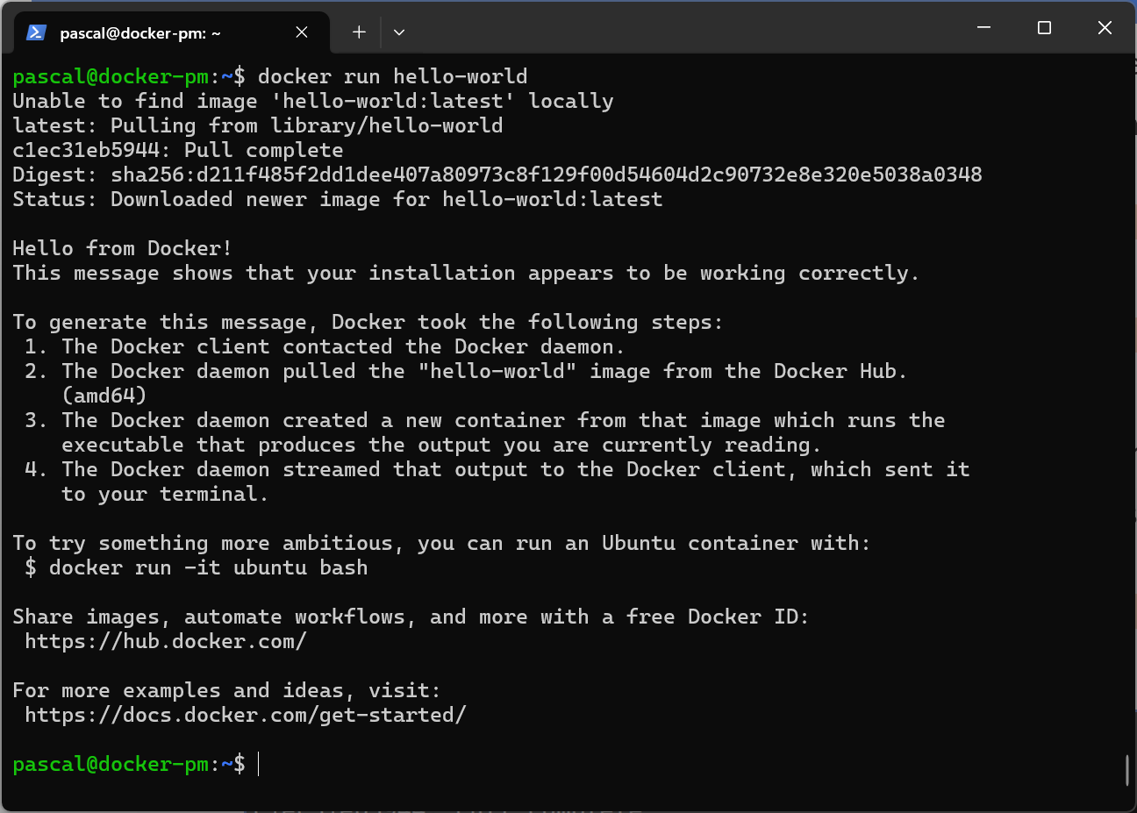This screenshot has height=813, width=1137.
Task: Close the pascal@docker-pm tab
Action: (302, 32)
